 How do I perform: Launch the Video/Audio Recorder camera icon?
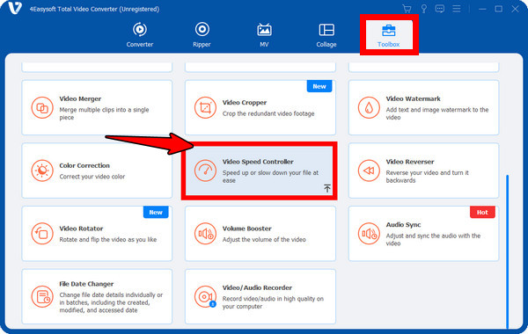click(205, 297)
